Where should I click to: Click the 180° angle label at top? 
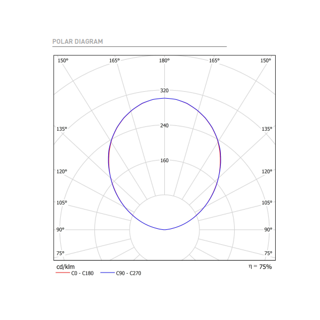tap(164, 61)
